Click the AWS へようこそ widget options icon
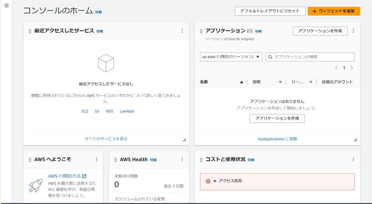The width and height of the screenshot is (372, 204). (96, 160)
